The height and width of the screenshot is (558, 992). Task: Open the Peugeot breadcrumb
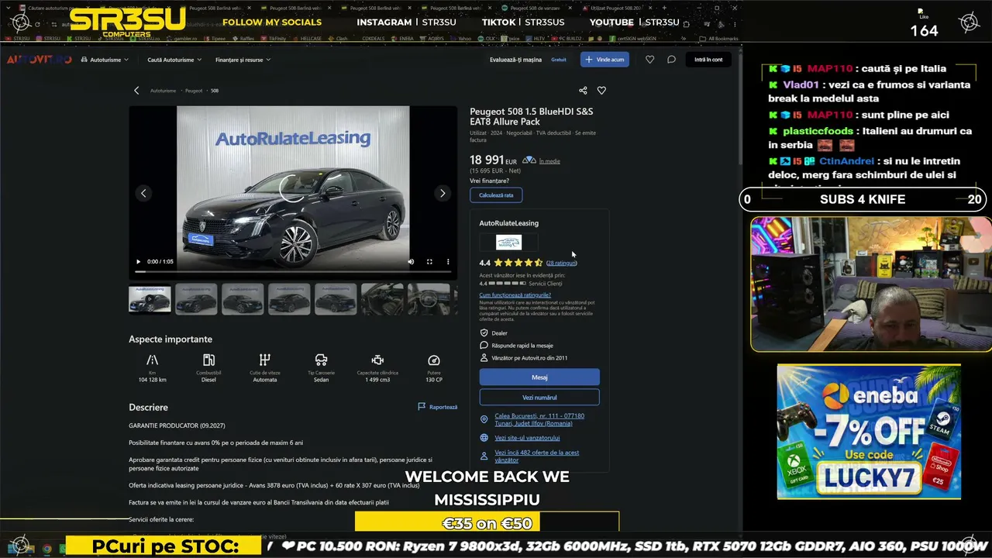pos(194,91)
